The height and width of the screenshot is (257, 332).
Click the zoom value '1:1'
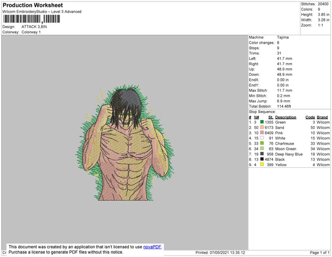click(320, 25)
